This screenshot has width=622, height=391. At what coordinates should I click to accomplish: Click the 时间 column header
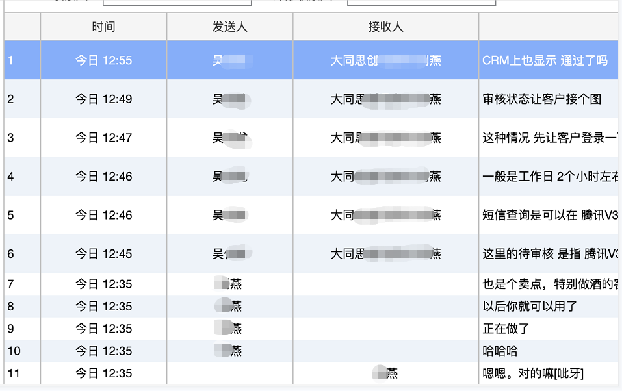click(x=103, y=27)
